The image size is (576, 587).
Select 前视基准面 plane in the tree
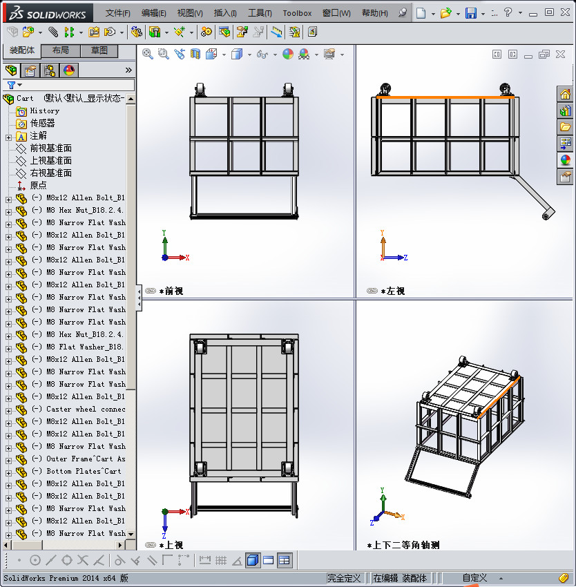click(x=50, y=148)
